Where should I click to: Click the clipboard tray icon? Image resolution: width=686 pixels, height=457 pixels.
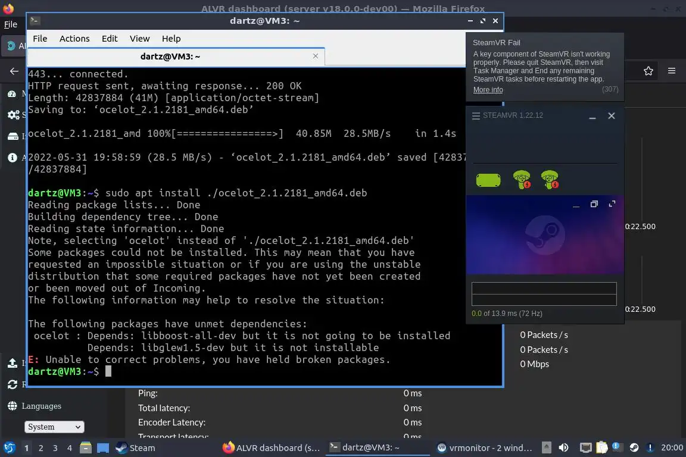click(x=602, y=447)
